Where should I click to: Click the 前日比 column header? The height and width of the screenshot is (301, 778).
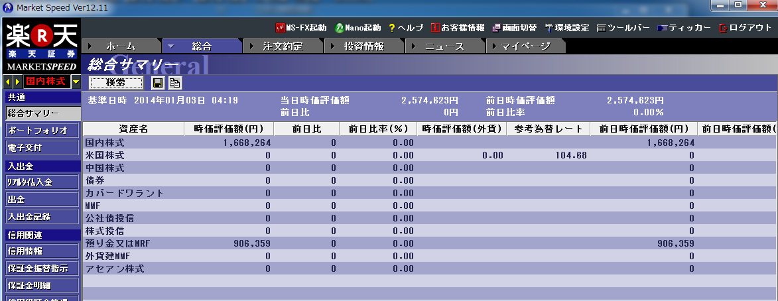coord(306,129)
